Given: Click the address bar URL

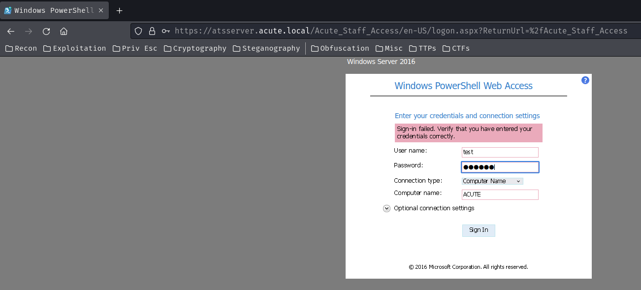Looking at the screenshot, I should pos(401,31).
